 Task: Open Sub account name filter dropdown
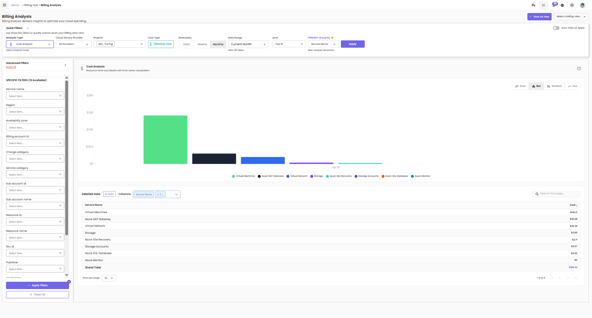35,206
